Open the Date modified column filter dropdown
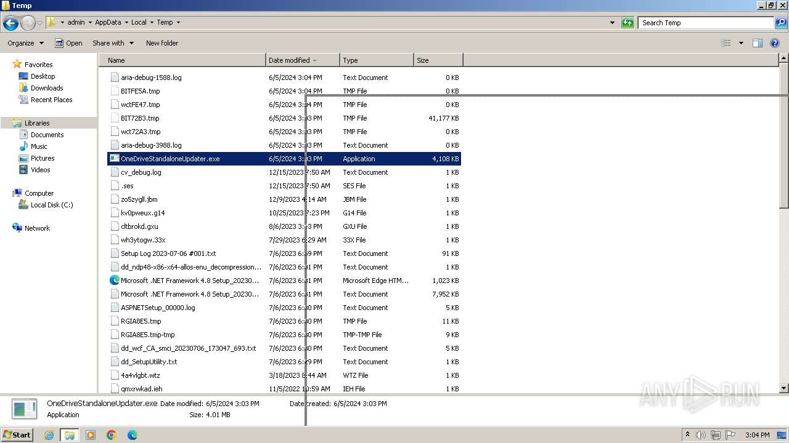The height and width of the screenshot is (443, 789). click(x=315, y=60)
